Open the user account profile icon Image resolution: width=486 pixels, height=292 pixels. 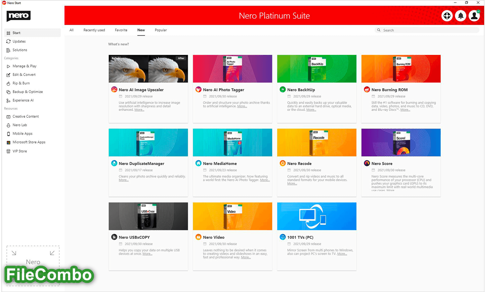tap(474, 16)
